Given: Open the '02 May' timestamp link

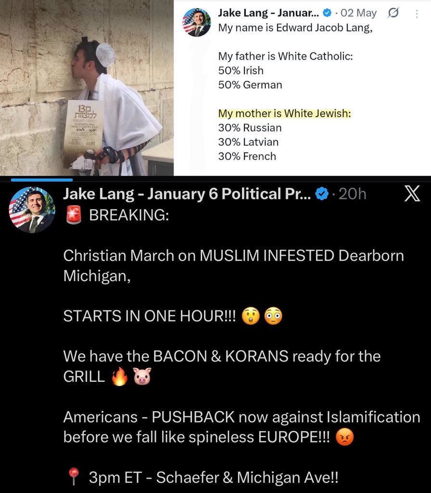Looking at the screenshot, I should click(x=358, y=13).
